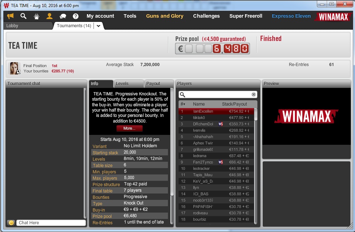
Task: Click the magnifier icon in players search
Action: click(x=182, y=95)
